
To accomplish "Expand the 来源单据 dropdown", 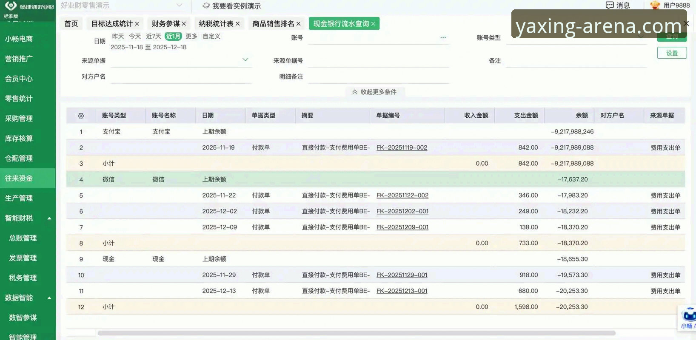I will pyautogui.click(x=245, y=59).
